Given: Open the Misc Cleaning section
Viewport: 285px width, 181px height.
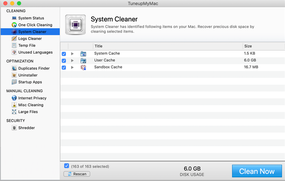Looking at the screenshot, I should click(x=31, y=105).
